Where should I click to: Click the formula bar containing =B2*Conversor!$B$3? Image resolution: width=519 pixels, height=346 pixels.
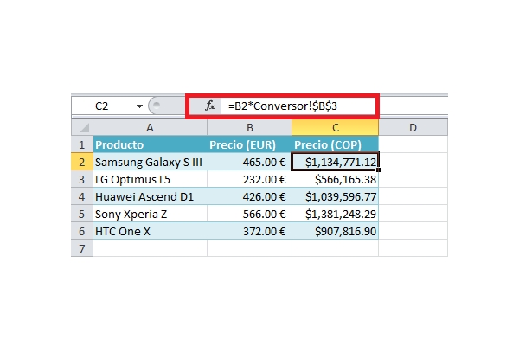pyautogui.click(x=298, y=106)
